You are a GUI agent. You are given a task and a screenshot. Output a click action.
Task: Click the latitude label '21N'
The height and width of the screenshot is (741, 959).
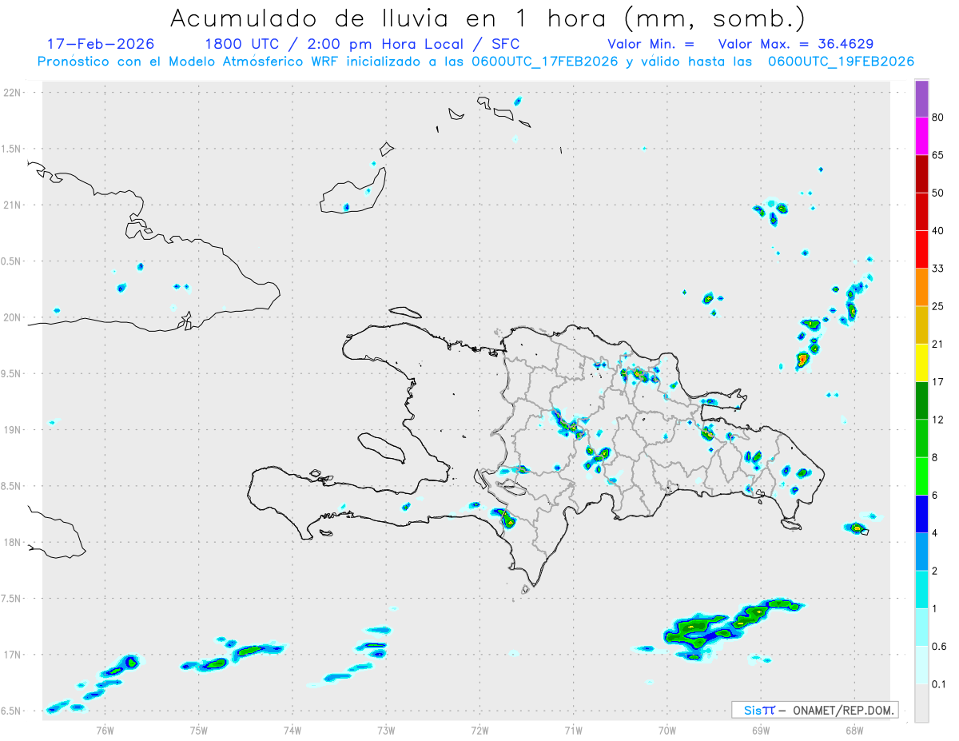point(13,205)
